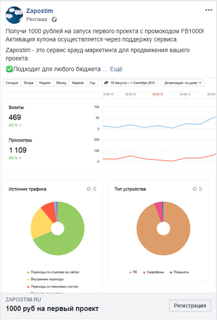Open the gear settings of Тип устройства widget
This screenshot has height=320, width=217.
pyautogui.click(x=195, y=189)
